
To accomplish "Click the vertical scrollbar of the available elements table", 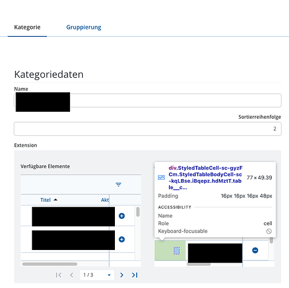I will pos(138,212).
